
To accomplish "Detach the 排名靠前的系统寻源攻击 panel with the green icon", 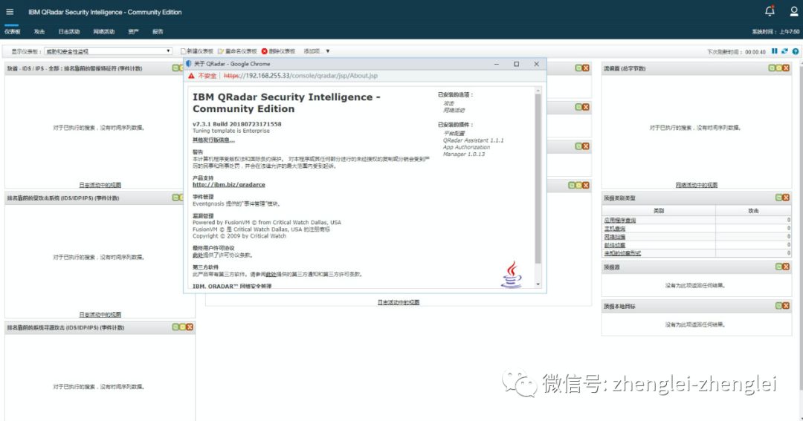I will (x=175, y=327).
